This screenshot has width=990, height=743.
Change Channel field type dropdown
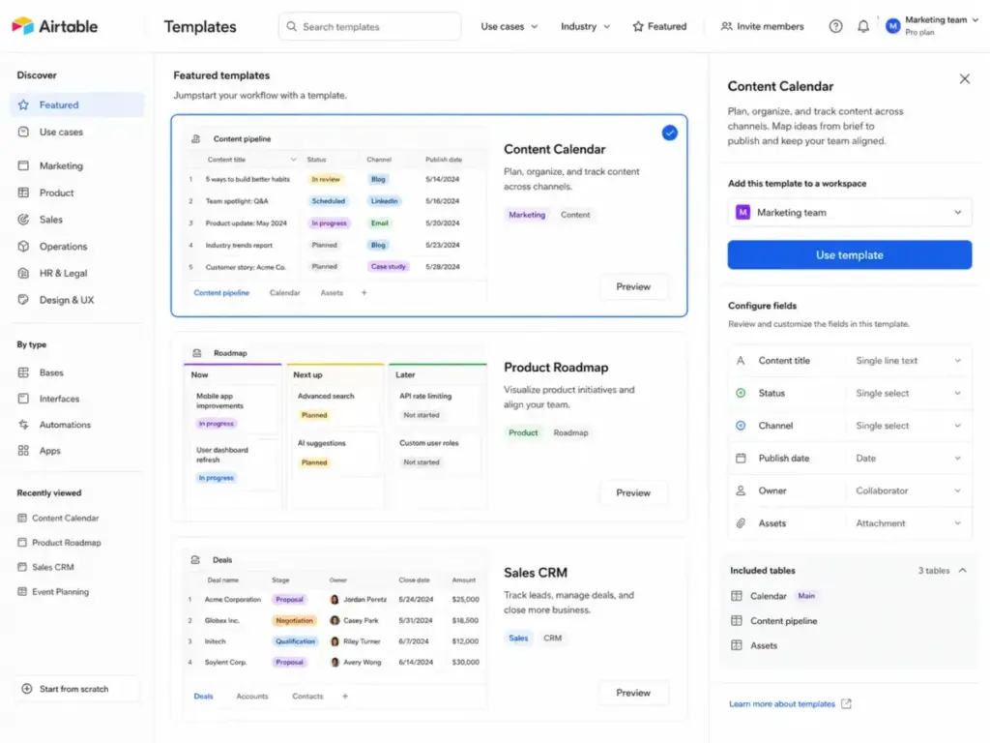(x=908, y=426)
